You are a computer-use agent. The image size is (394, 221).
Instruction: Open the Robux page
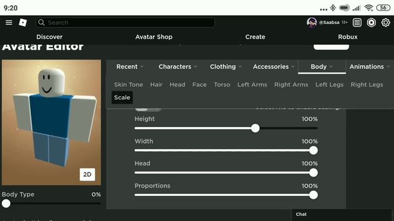[x=347, y=37]
